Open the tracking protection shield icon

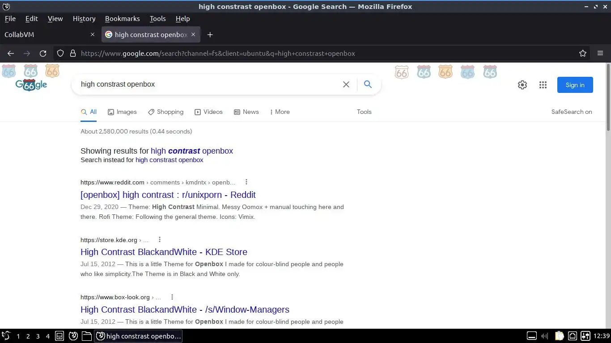[x=60, y=53]
